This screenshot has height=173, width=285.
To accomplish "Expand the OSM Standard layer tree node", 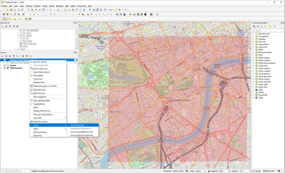I will (x=2, y=68).
